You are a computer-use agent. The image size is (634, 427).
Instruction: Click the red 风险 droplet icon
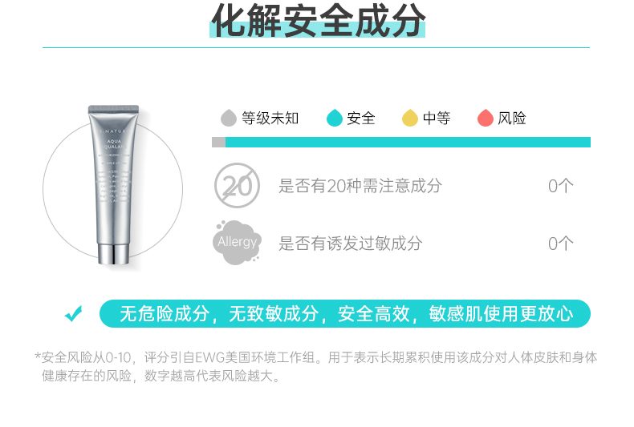[x=486, y=118]
